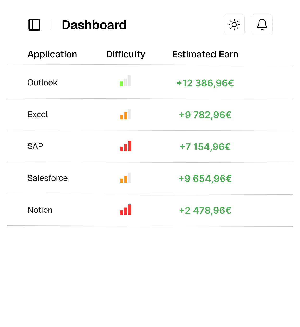Viewport: 300px width, 327px height.
Task: Select the +7 154,96€ earning value
Action: (x=205, y=147)
